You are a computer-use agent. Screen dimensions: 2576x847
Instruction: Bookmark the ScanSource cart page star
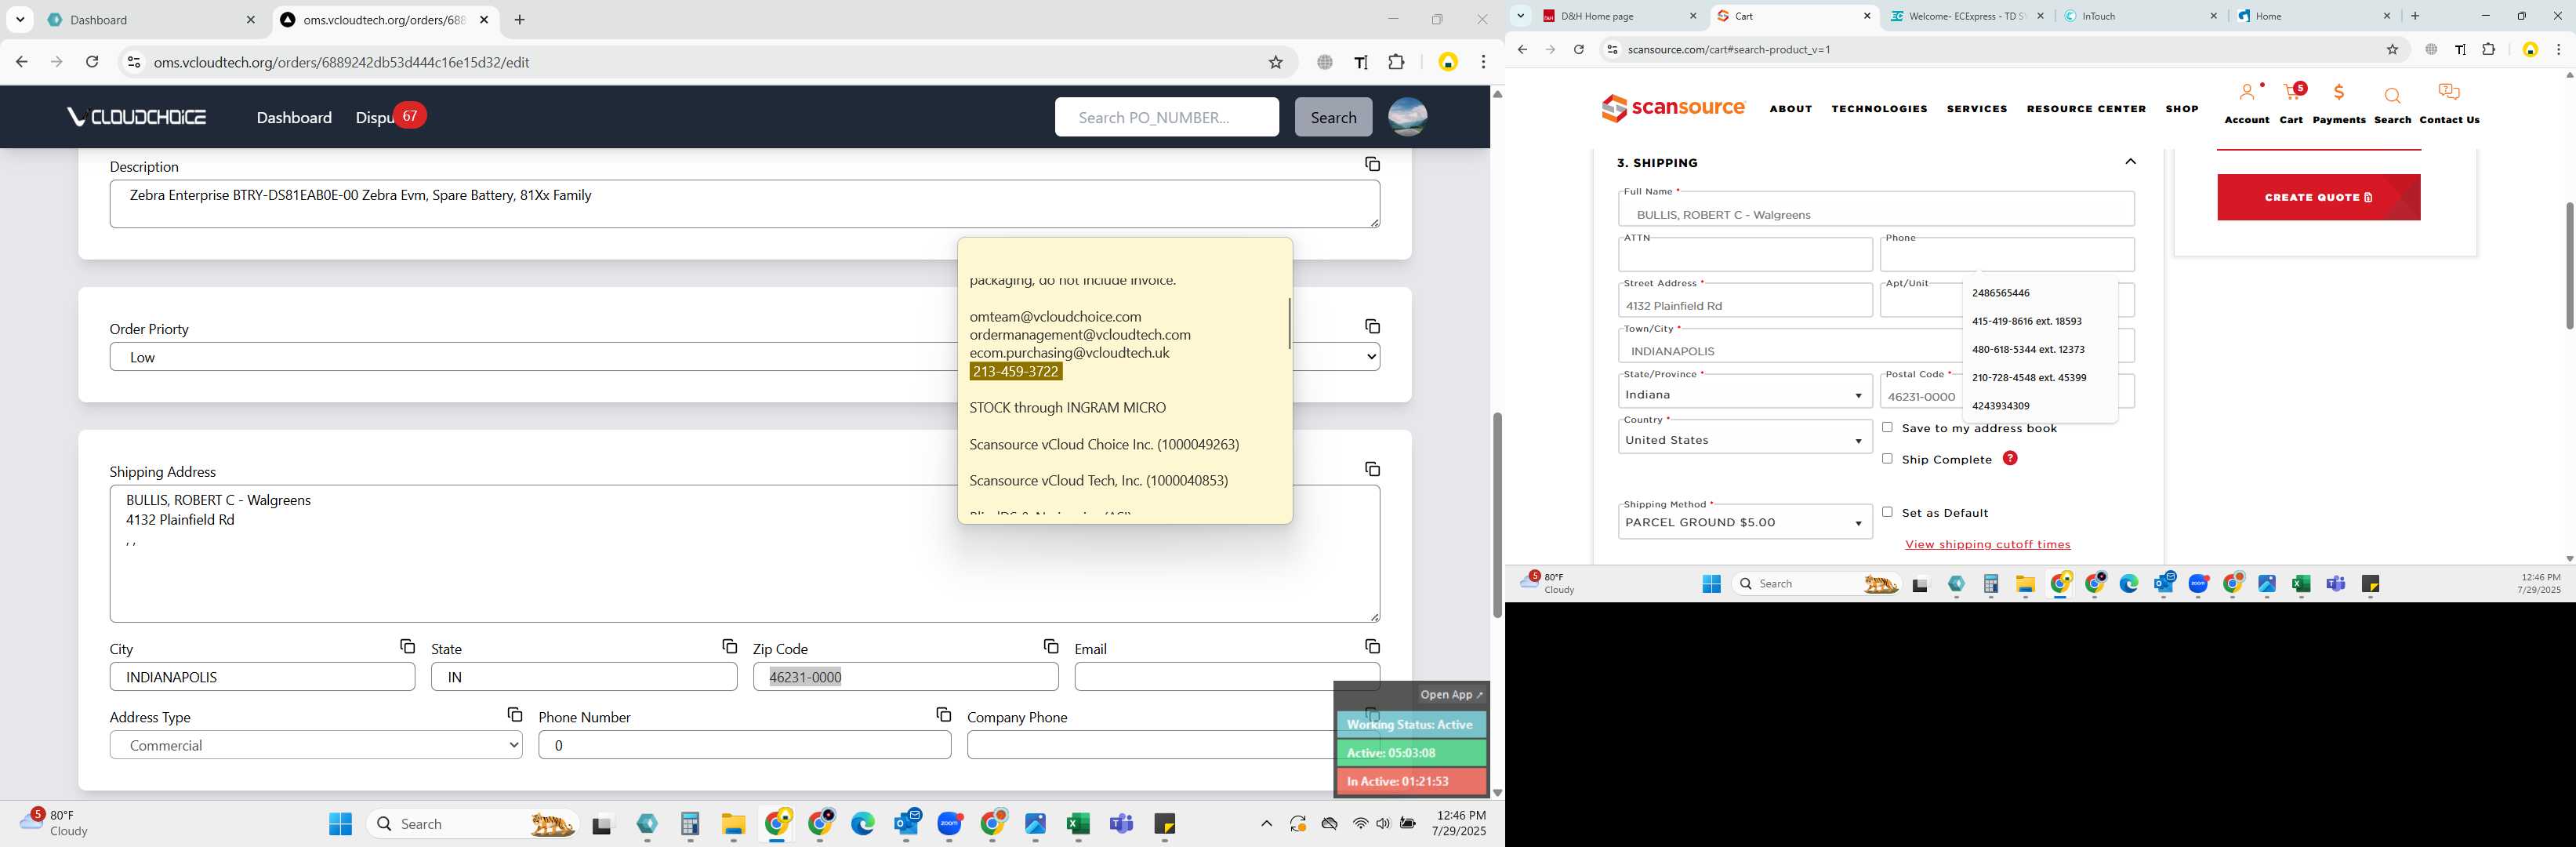pyautogui.click(x=2392, y=49)
